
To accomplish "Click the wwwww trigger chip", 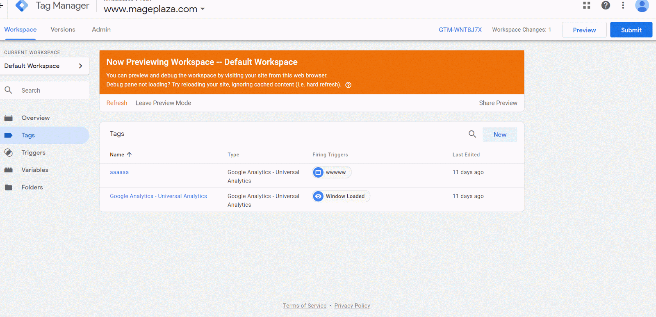I will click(x=332, y=173).
